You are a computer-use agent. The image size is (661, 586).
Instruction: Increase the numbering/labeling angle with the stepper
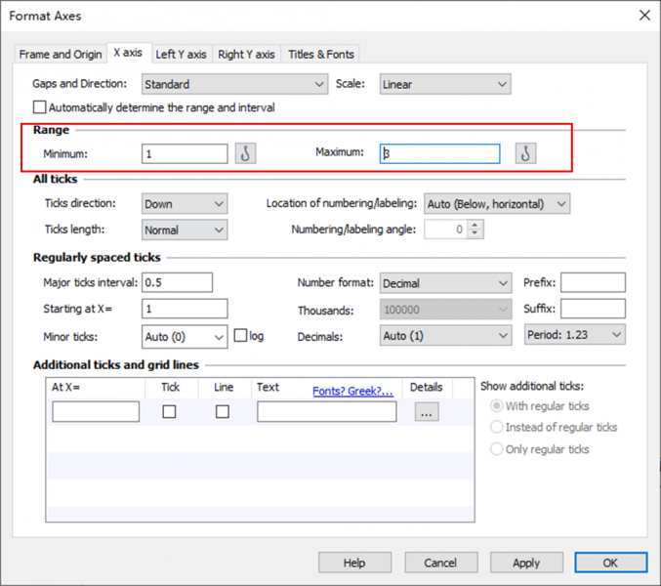(x=475, y=226)
